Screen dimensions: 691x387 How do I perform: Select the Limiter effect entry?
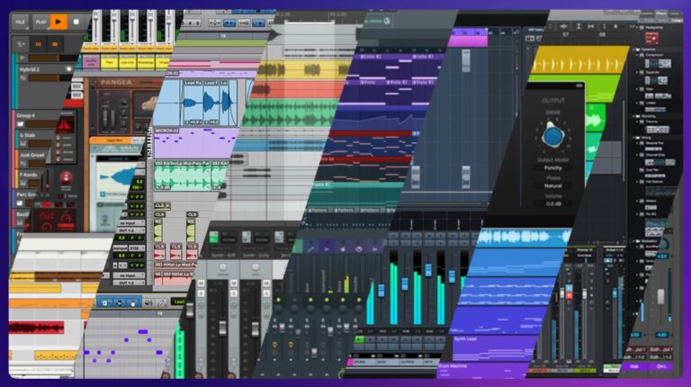click(x=650, y=103)
